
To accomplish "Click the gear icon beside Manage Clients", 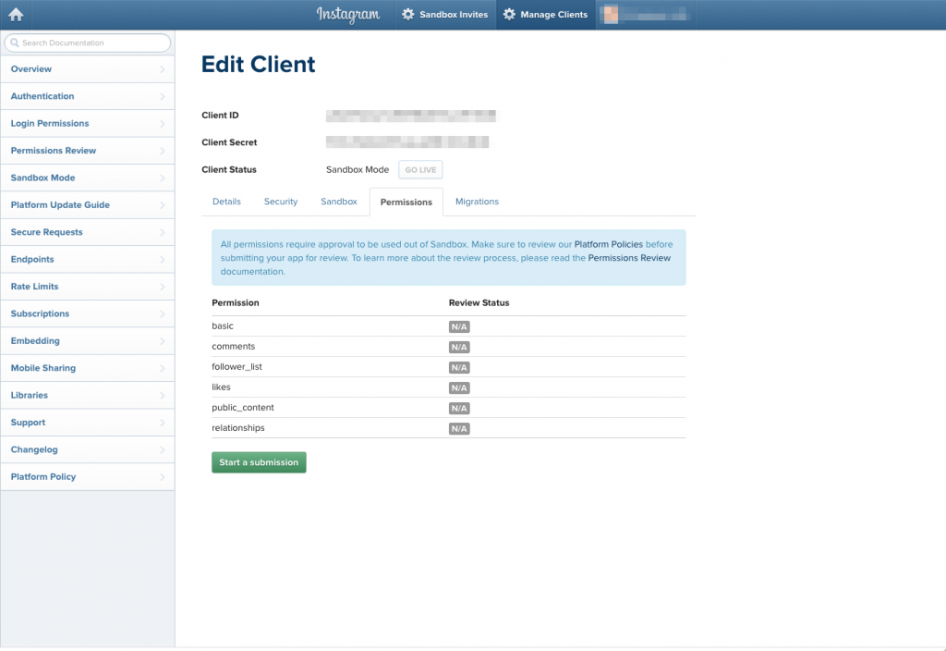I will [509, 15].
